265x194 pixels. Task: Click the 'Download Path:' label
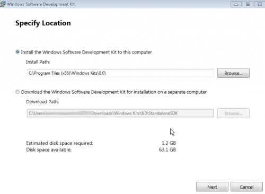tap(42, 102)
